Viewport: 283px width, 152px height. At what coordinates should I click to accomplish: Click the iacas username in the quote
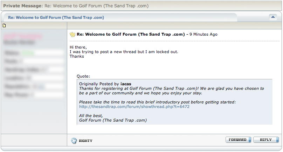tap(126, 84)
